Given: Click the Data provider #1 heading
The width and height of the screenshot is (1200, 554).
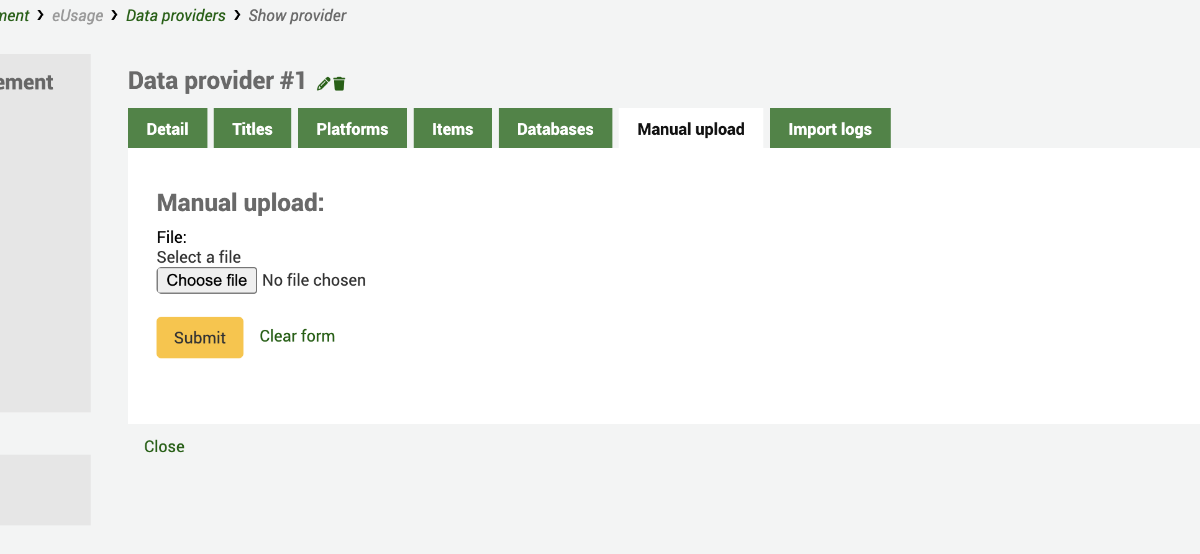Looking at the screenshot, I should click(x=217, y=81).
